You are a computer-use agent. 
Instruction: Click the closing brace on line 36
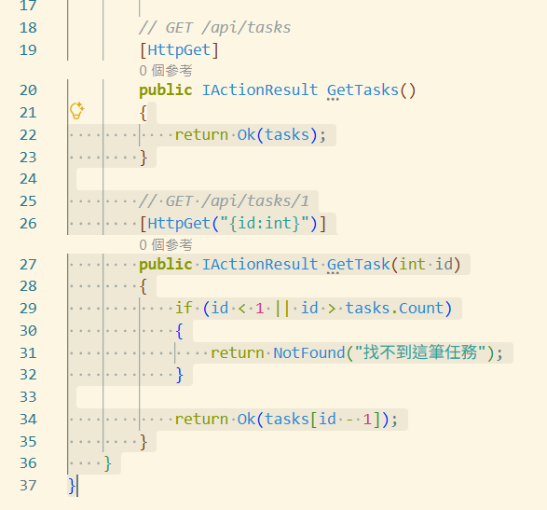108,463
